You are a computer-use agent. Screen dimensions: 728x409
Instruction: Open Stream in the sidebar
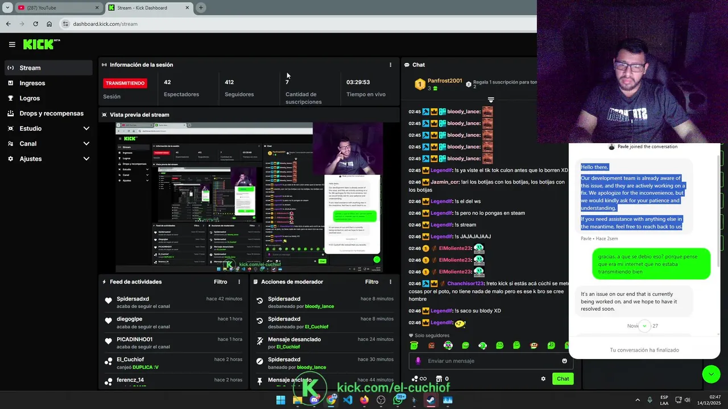(x=48, y=68)
